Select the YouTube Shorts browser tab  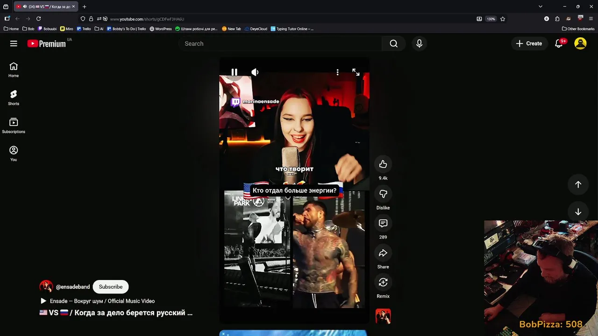(x=46, y=7)
